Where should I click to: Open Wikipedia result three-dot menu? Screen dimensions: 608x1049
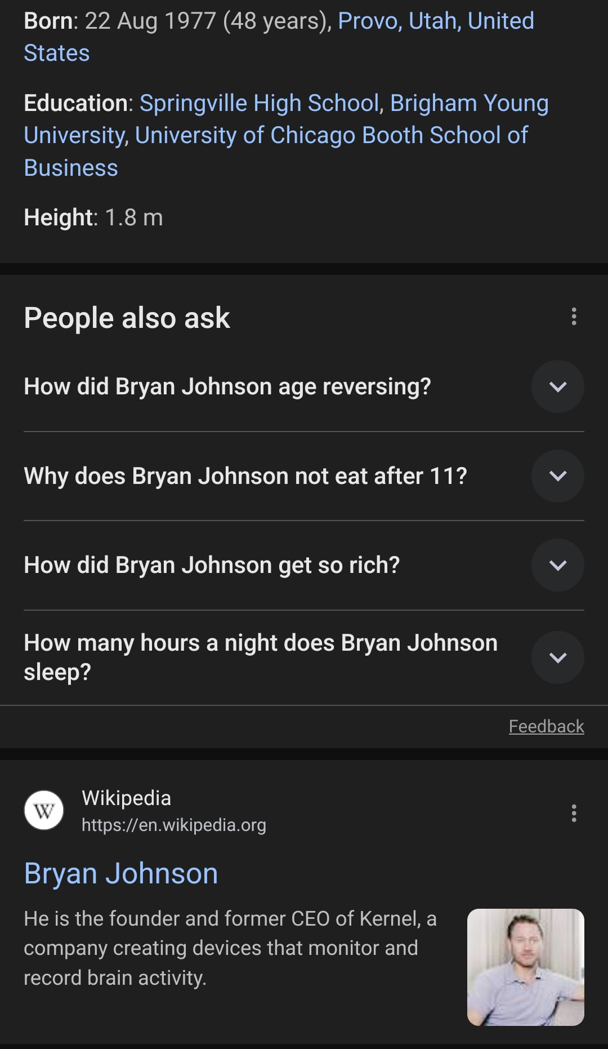pos(574,813)
